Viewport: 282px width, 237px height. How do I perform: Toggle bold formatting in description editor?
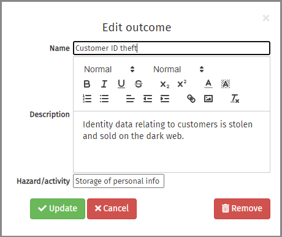(87, 84)
